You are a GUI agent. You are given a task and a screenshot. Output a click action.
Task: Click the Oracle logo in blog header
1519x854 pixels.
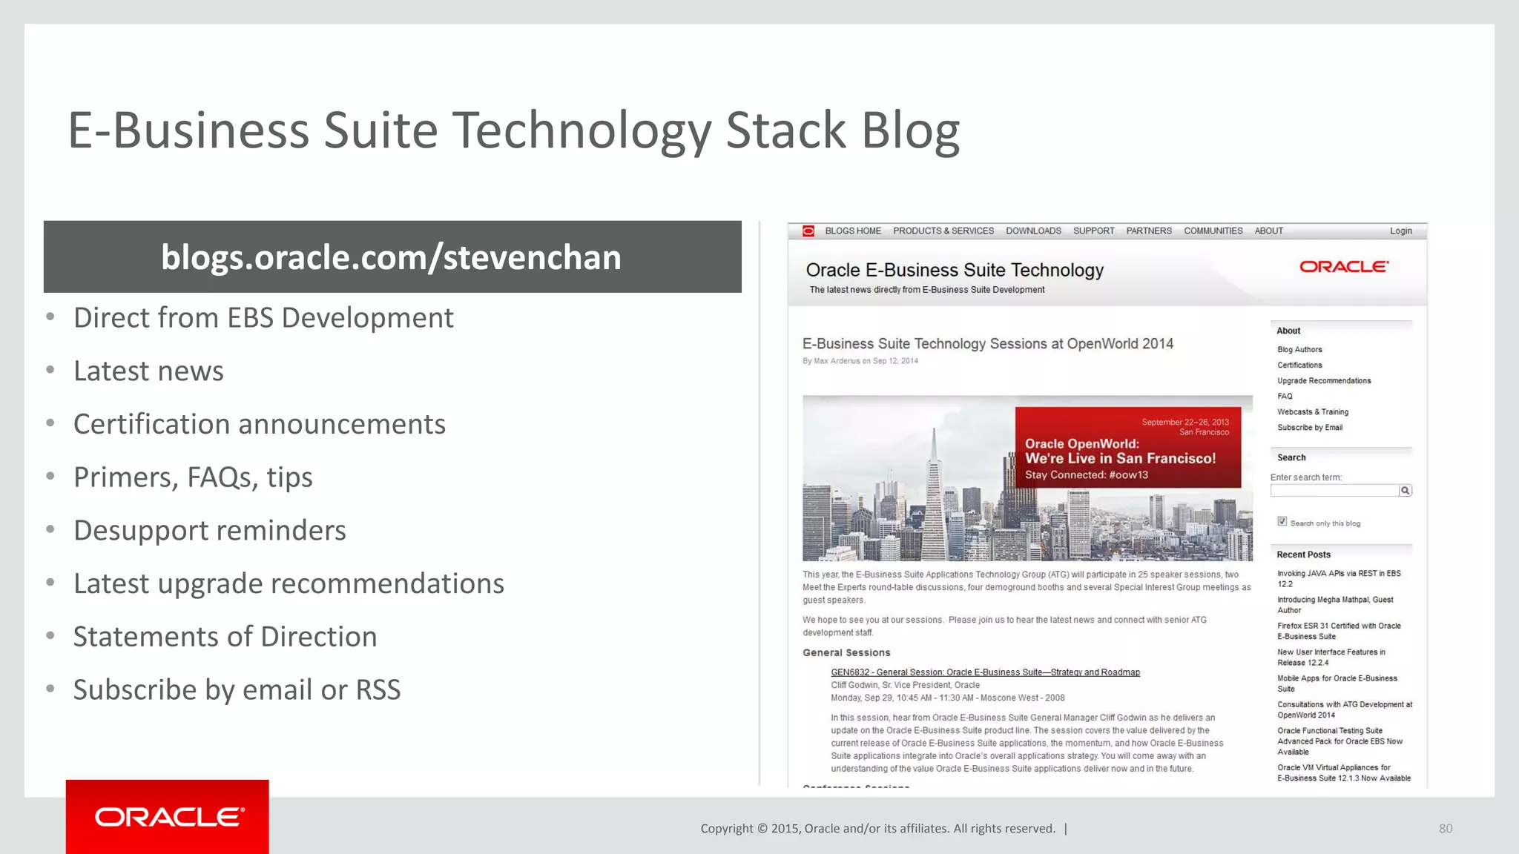[x=1344, y=267]
